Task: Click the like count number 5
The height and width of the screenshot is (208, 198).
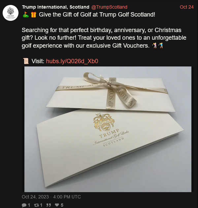Action: click(x=62, y=205)
